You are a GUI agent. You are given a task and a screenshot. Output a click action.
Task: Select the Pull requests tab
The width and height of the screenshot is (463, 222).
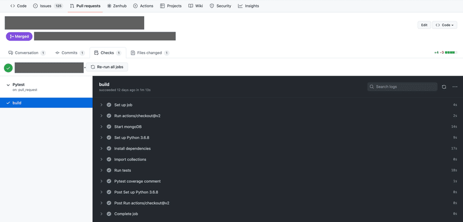click(x=85, y=6)
